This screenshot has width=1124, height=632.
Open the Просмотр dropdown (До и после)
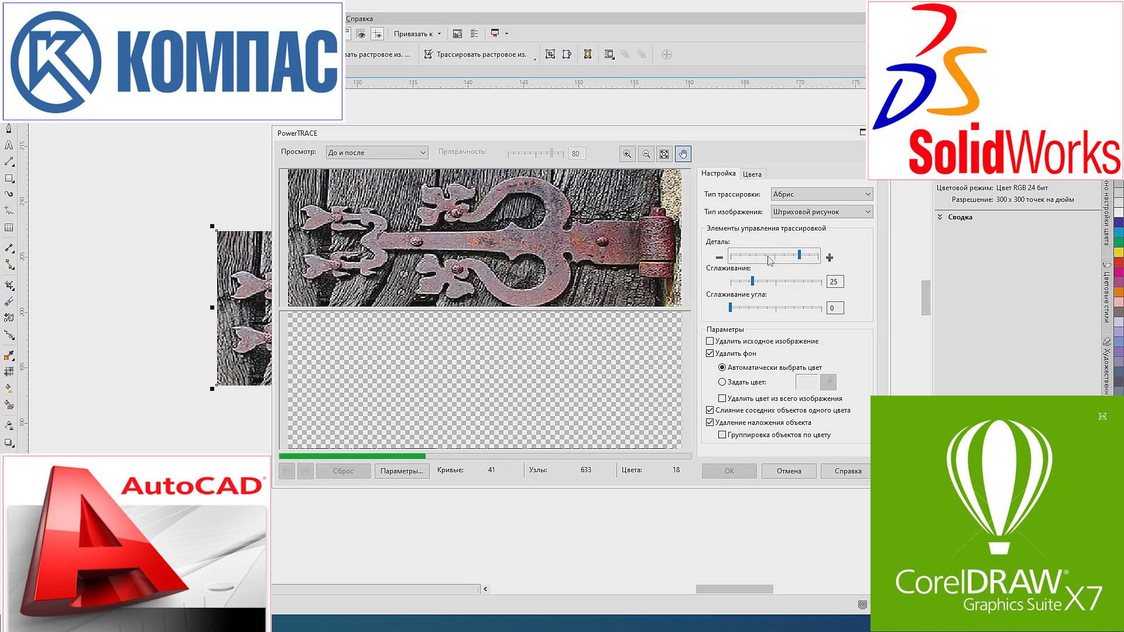click(x=377, y=153)
